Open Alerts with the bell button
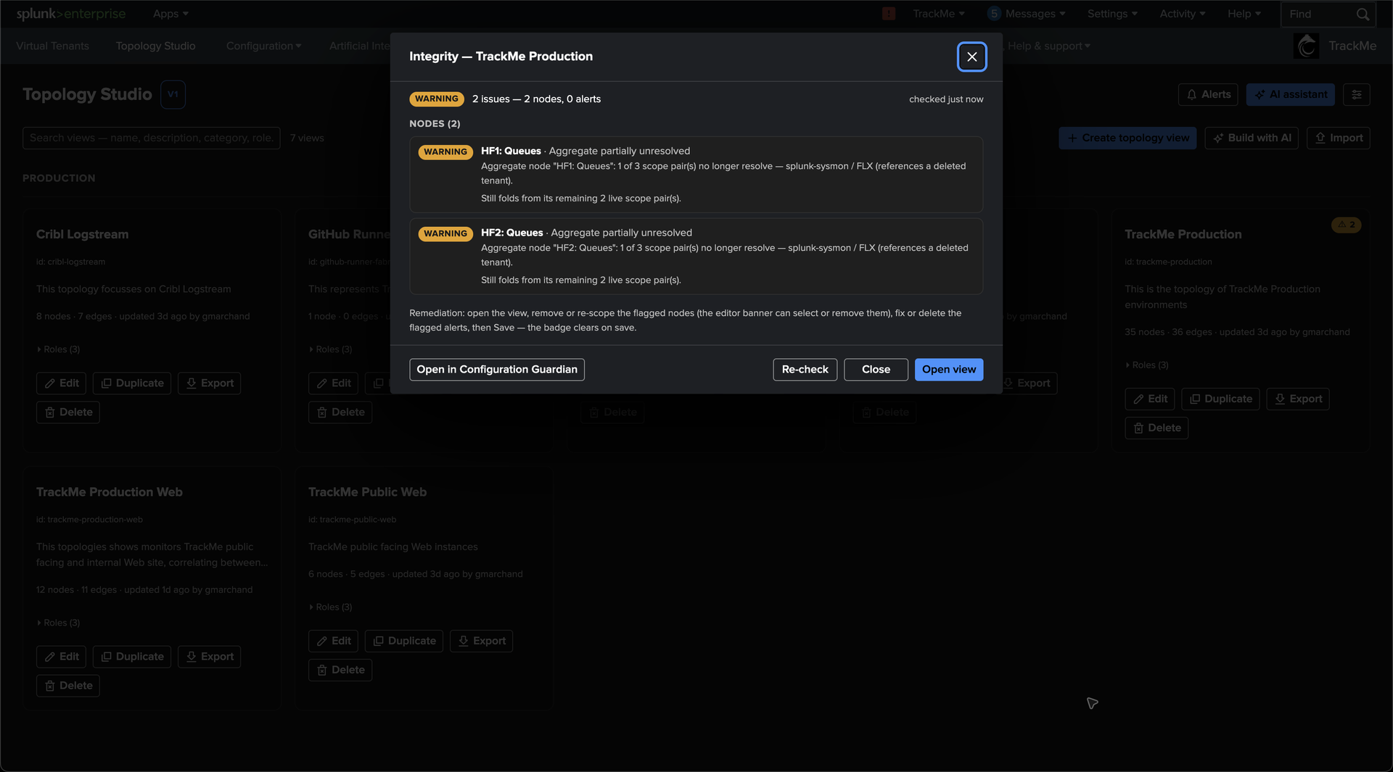 click(x=1208, y=94)
